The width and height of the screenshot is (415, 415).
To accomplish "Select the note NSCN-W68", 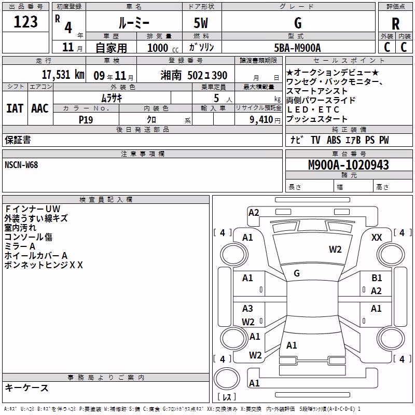I will (x=21, y=165).
